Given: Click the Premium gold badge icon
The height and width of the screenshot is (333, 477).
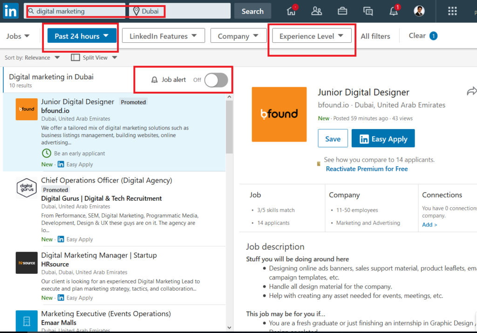Looking at the screenshot, I should (319, 164).
